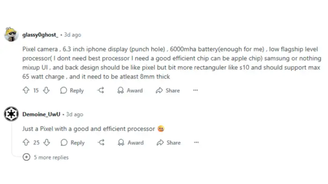Upvote glassy0ghost_'s comment
Screen dimensions: 328x184
[x=26, y=90]
